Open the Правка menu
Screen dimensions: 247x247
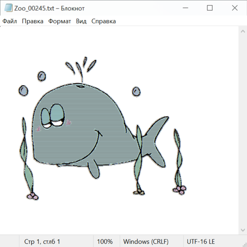pyautogui.click(x=33, y=21)
